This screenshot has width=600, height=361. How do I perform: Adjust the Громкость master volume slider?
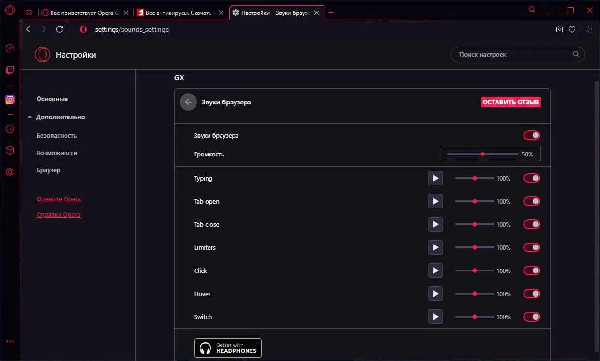click(483, 154)
